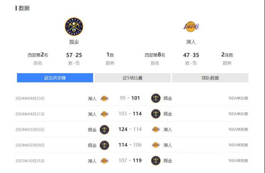
Task: Click the NBA季后赛 label for 04月21日
Action: click(x=238, y=114)
